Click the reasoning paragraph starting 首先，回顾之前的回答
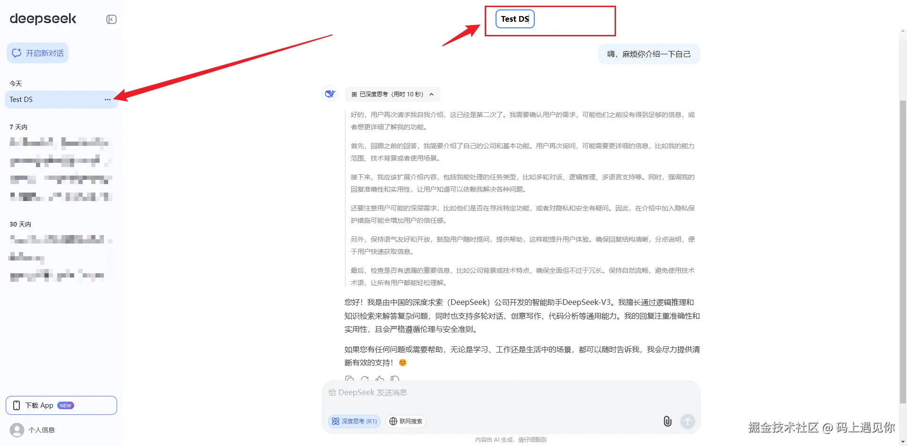 (x=522, y=152)
